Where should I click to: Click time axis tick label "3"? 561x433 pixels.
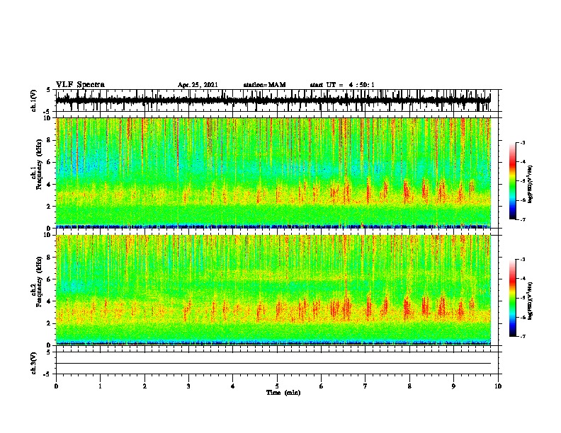(188, 386)
